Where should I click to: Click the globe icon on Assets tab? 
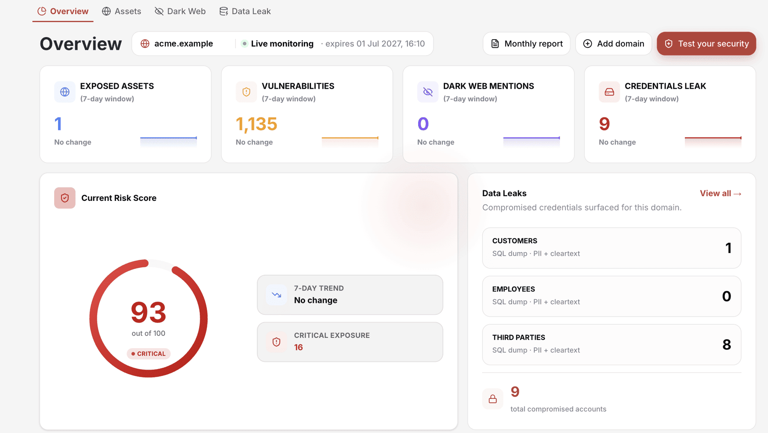(106, 11)
